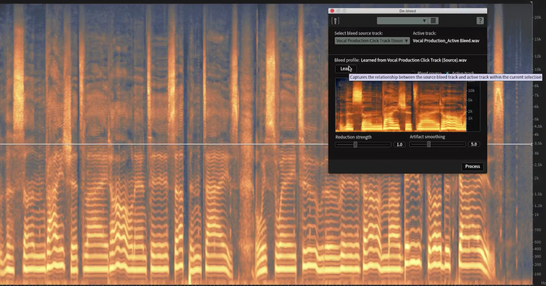546x286 pixels.
Task: Click the active track name Vocal Production_Active Bleed.wav
Action: tap(446, 41)
